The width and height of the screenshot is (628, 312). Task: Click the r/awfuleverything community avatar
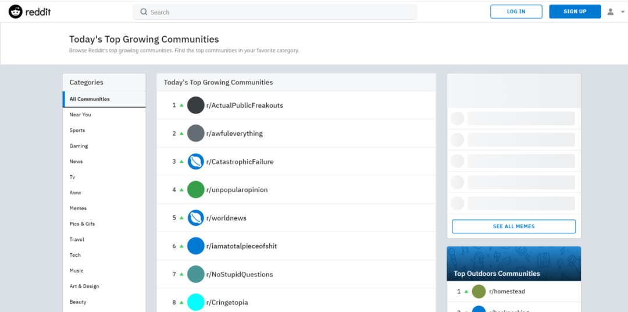pos(196,133)
